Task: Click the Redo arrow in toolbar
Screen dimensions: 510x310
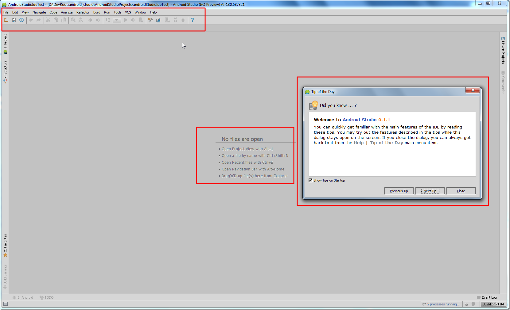Action: click(39, 20)
